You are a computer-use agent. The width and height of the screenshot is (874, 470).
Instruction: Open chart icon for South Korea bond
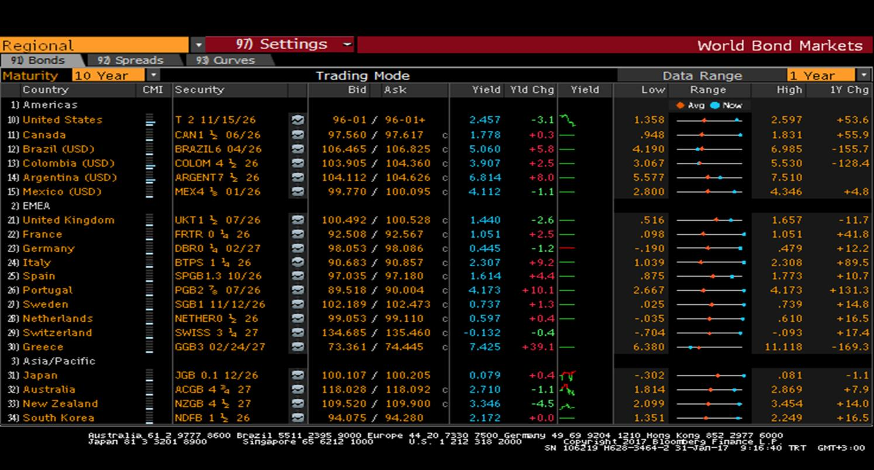pyautogui.click(x=298, y=417)
